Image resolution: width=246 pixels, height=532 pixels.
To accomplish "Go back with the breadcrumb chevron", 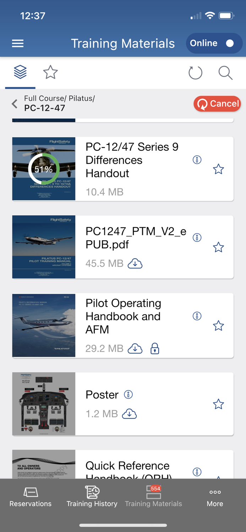I will tap(15, 104).
